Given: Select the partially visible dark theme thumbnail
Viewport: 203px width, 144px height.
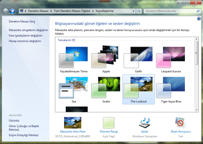Looking at the screenshot, I should point(77,109).
